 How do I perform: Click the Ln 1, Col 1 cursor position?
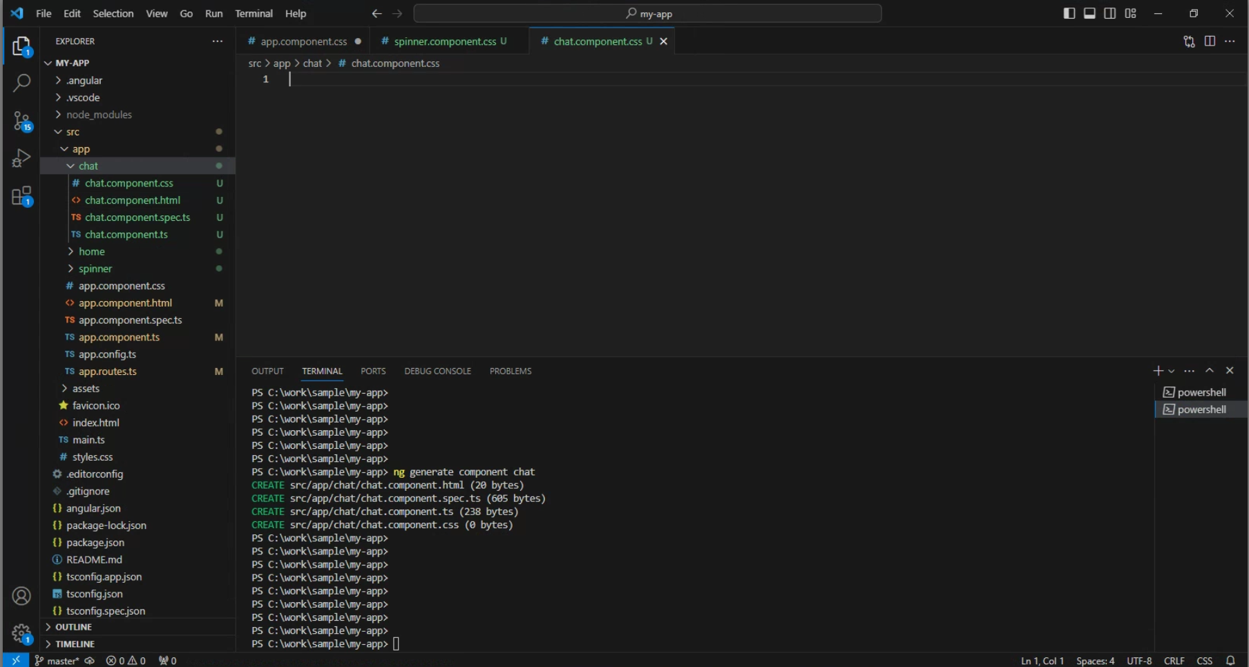pos(1042,661)
